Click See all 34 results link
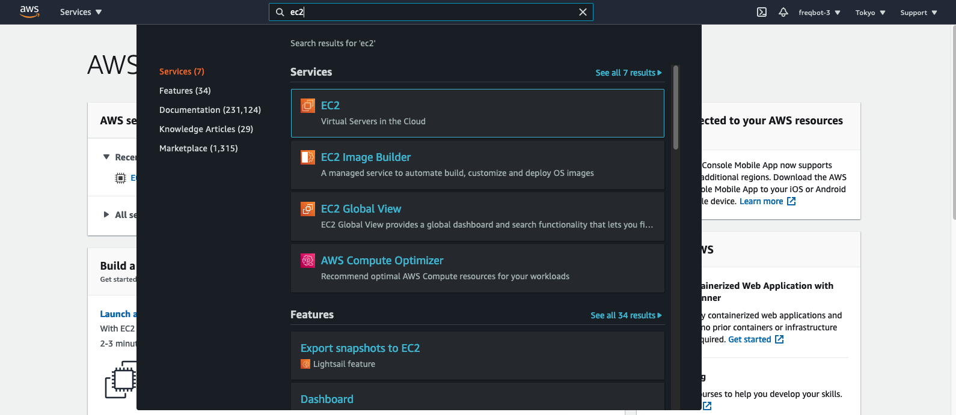The width and height of the screenshot is (956, 415). pos(626,315)
